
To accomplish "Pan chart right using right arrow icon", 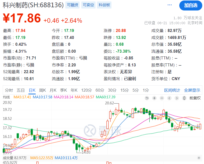I will (177, 98).
